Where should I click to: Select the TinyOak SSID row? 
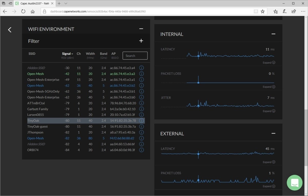pos(86,121)
